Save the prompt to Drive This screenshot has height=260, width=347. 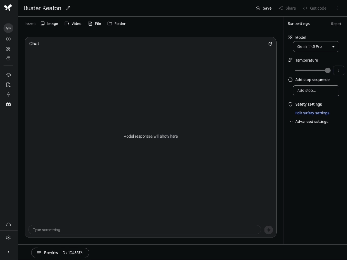263,8
